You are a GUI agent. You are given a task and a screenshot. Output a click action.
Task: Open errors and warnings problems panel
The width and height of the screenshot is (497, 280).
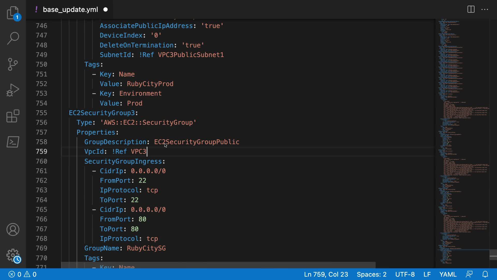pyautogui.click(x=23, y=274)
